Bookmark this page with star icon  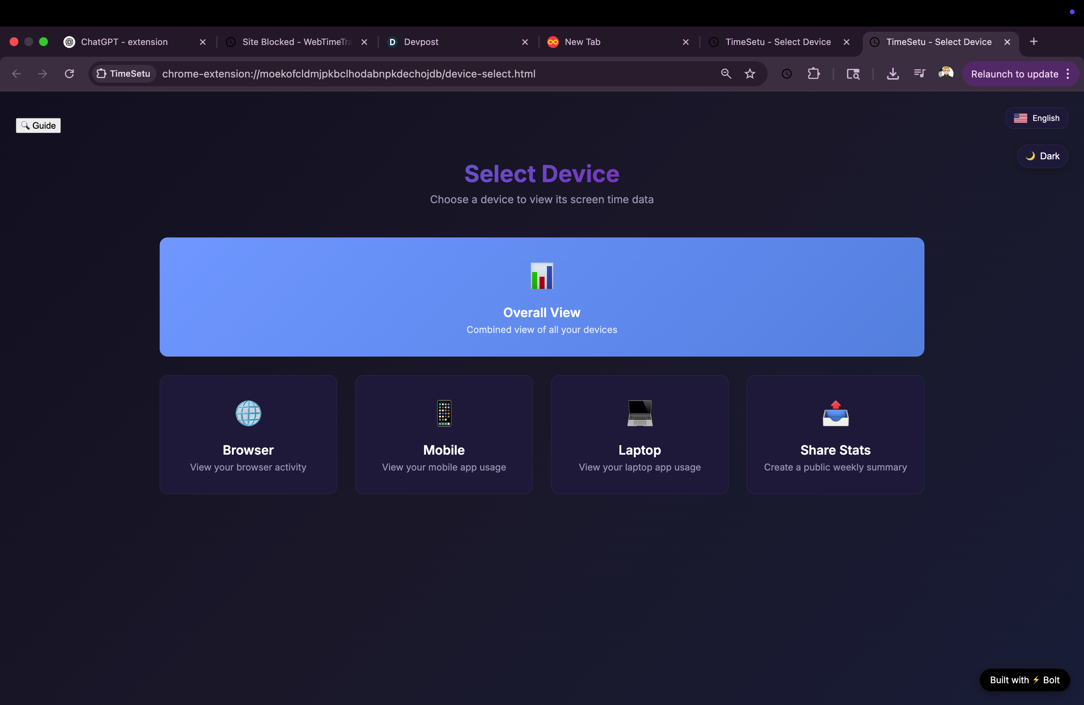point(750,74)
